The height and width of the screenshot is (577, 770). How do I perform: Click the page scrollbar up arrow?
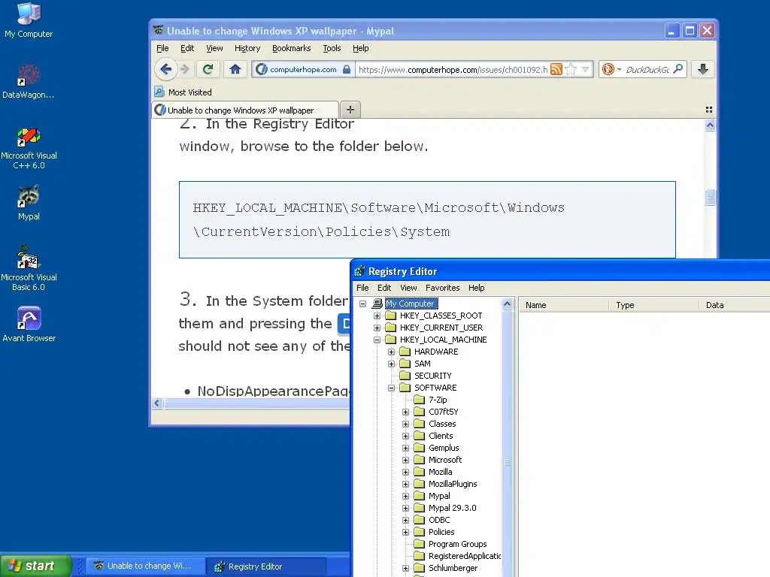click(x=710, y=125)
